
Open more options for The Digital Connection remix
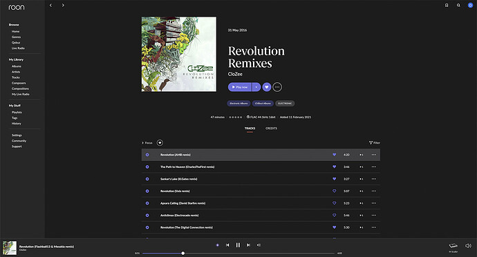tap(373, 227)
